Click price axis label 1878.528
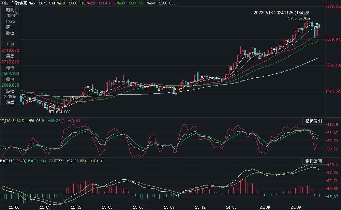This screenshot has width=341, height=210. pos(333,91)
